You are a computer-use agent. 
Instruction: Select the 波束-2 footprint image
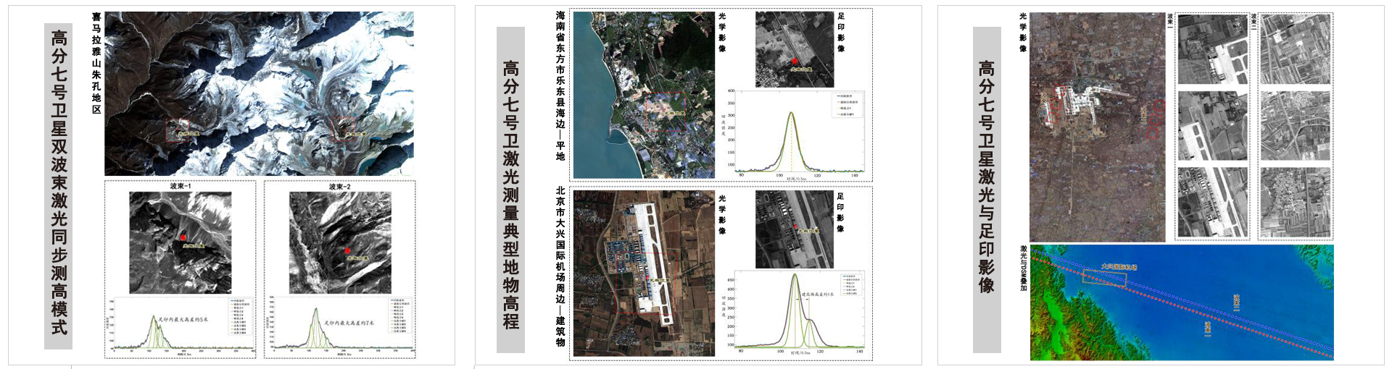[340, 243]
